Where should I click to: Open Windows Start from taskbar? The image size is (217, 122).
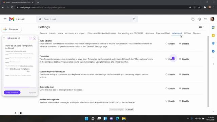(x=86, y=119)
